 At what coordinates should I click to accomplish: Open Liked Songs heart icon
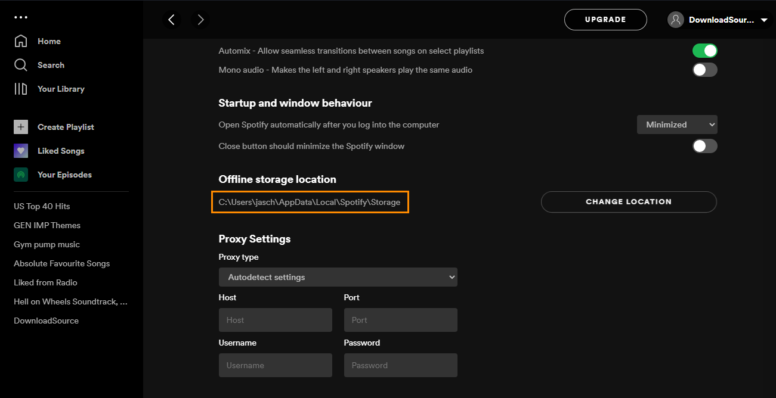pyautogui.click(x=21, y=151)
